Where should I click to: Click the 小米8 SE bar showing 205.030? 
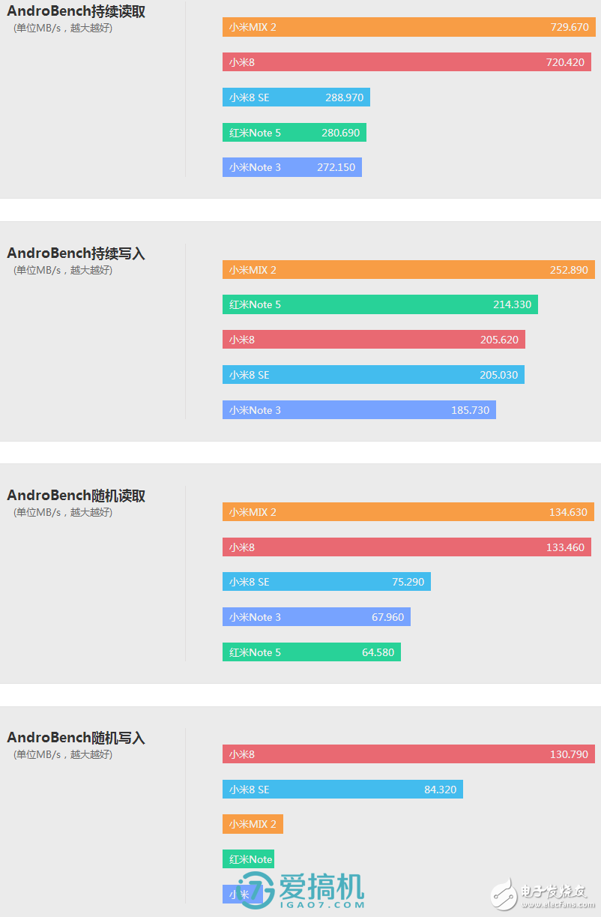373,375
